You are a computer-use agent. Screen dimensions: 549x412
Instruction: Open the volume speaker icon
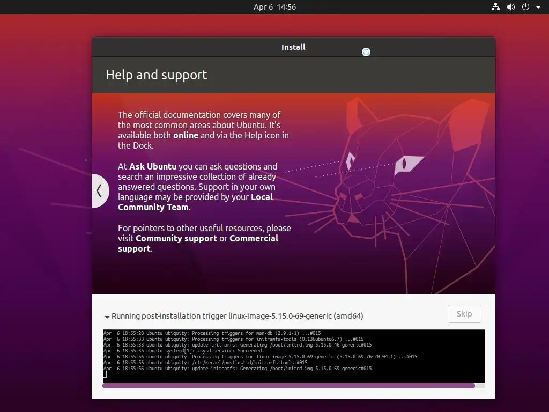click(511, 7)
